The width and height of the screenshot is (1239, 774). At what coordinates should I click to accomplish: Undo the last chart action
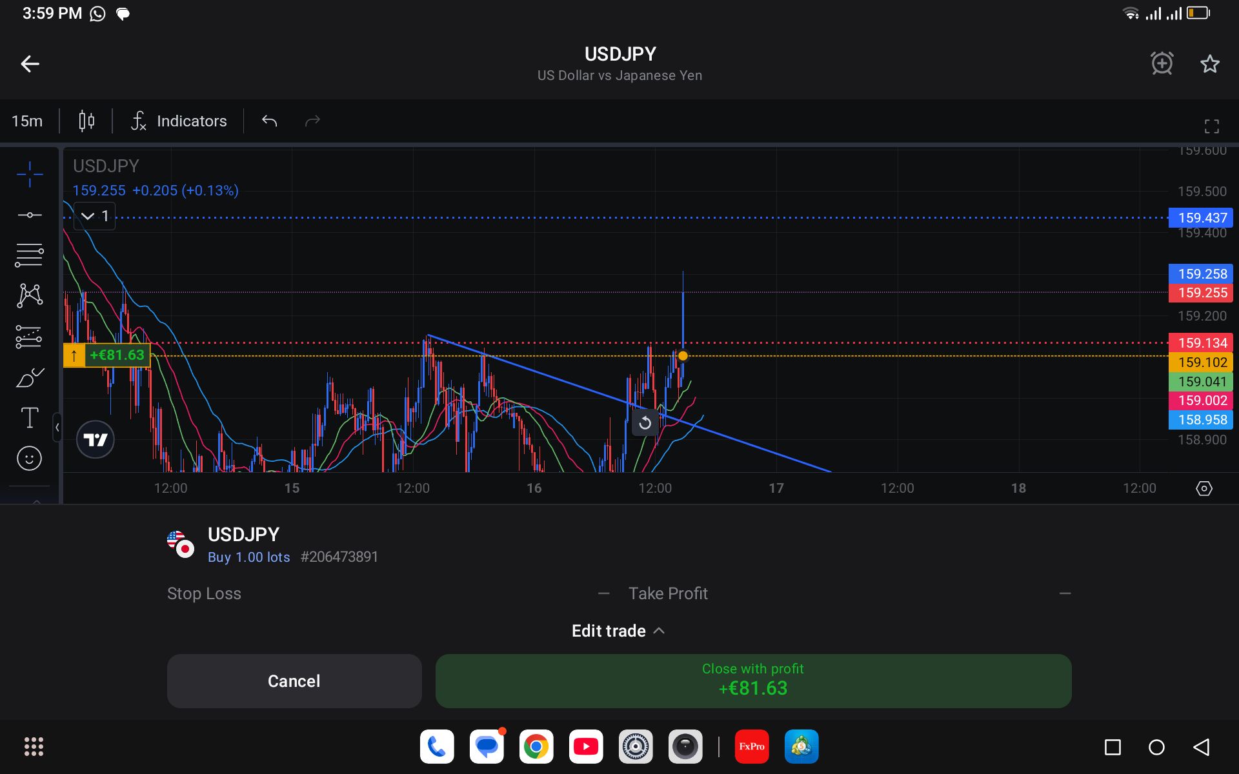(x=269, y=121)
